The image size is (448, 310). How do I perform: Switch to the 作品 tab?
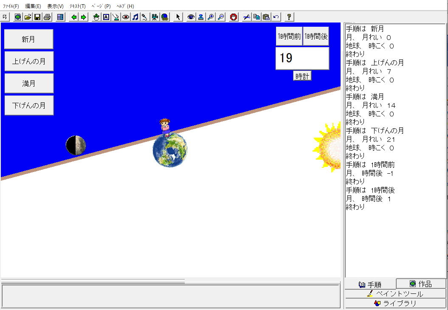(x=421, y=284)
